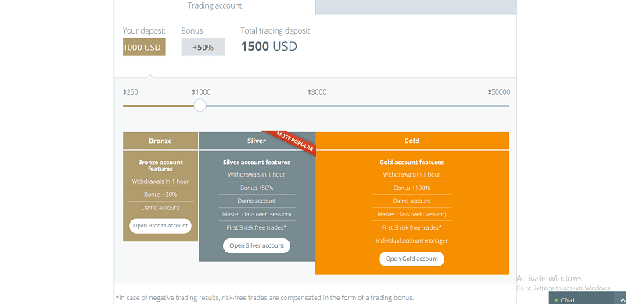The width and height of the screenshot is (626, 304).
Task: Switch to the inactive grey tab
Action: click(416, 7)
